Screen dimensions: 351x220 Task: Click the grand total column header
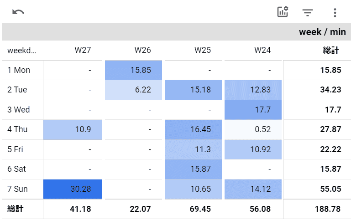(331, 50)
